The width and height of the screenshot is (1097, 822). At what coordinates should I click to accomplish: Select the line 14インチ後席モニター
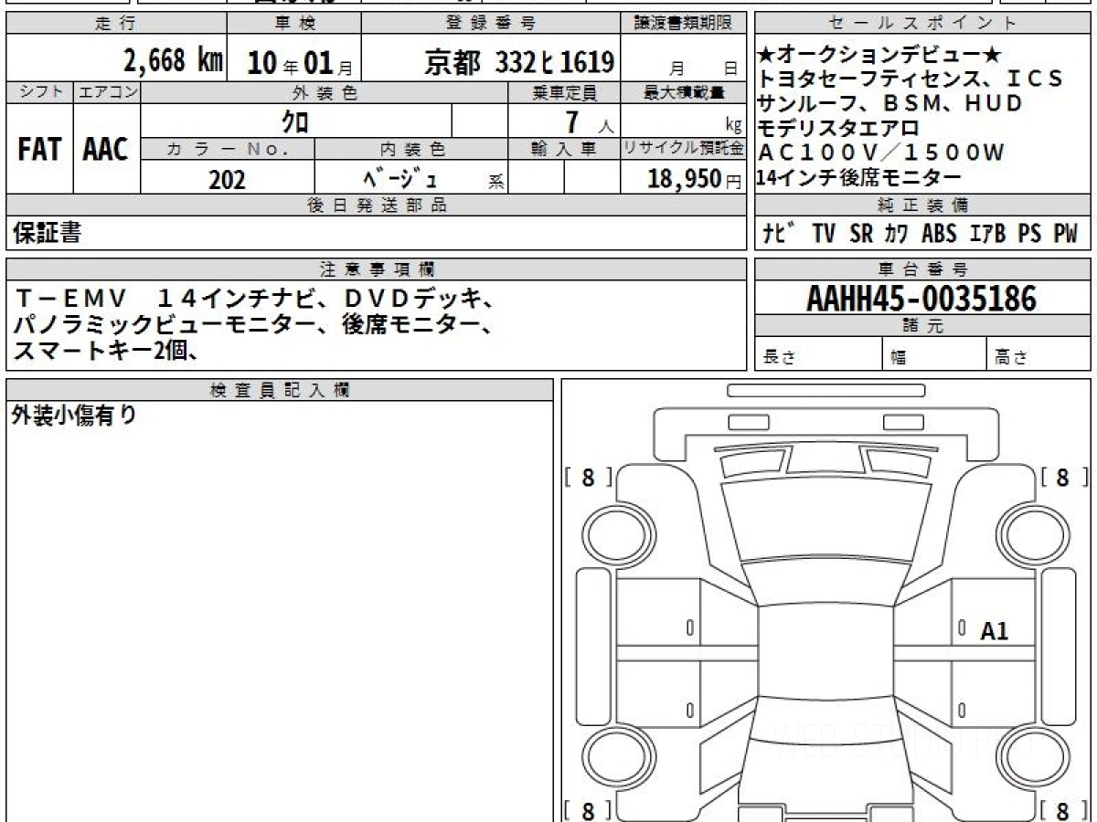[859, 177]
